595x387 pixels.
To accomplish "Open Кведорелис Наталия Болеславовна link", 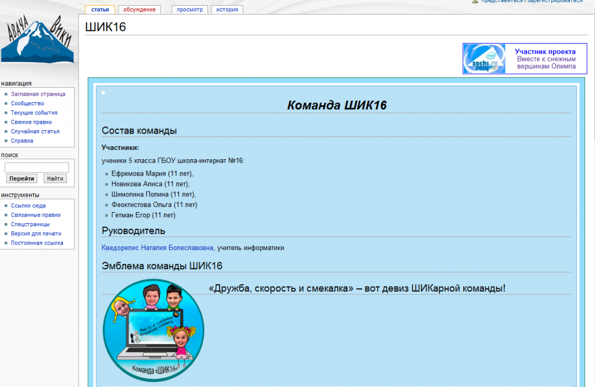I will [157, 248].
